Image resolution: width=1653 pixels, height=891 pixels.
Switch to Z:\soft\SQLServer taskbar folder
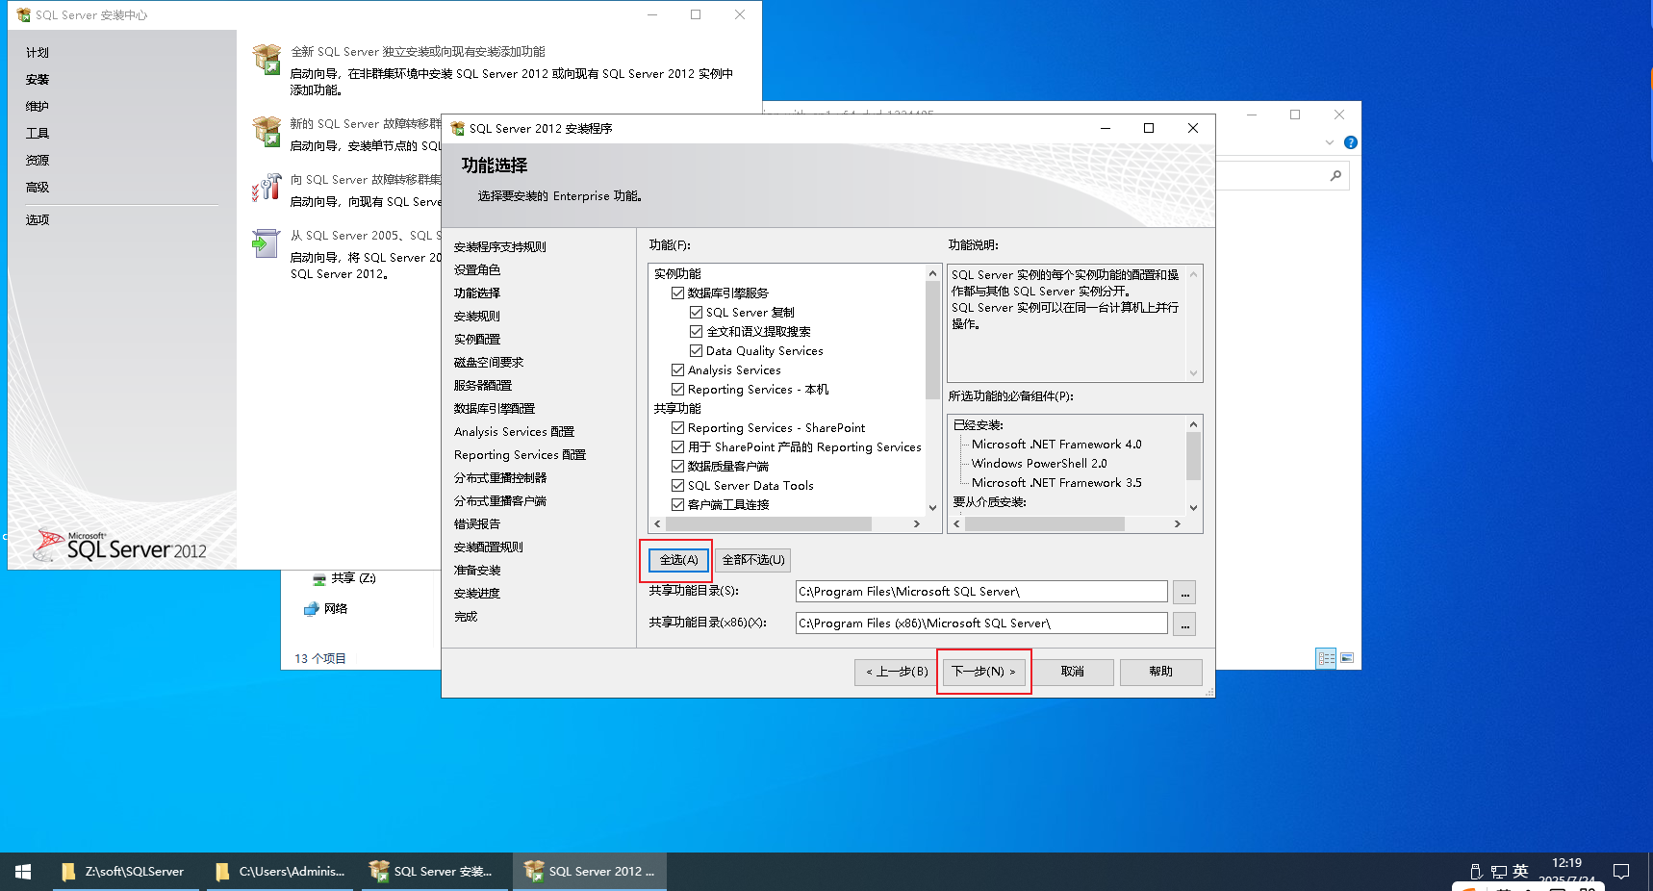point(125,872)
